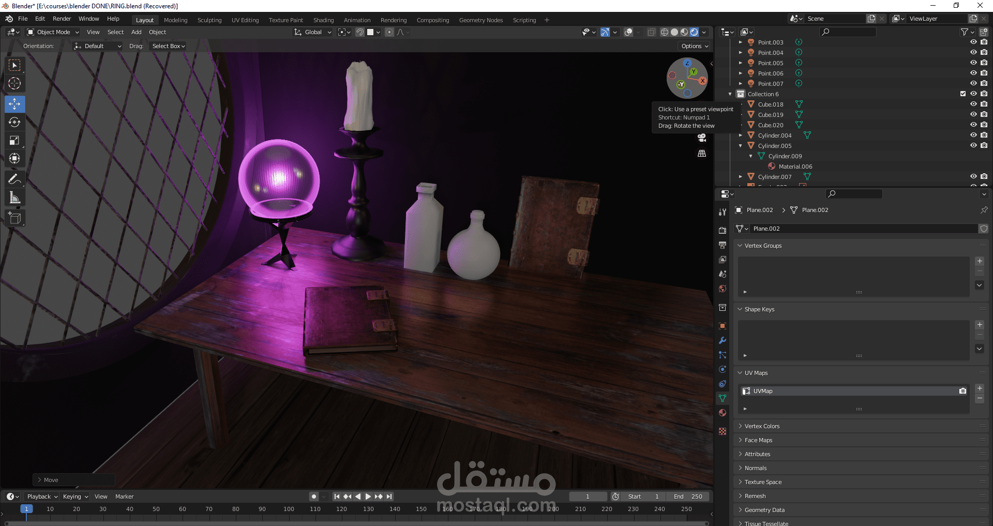Activate the Select Box tool icon
Viewport: 993px width, 526px height.
[14, 65]
